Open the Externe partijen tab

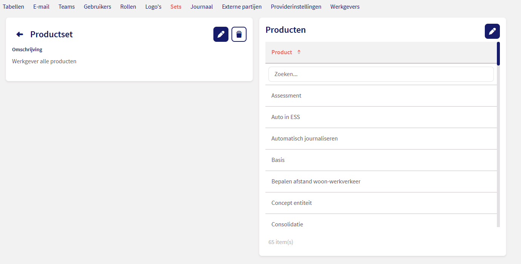coord(242,7)
